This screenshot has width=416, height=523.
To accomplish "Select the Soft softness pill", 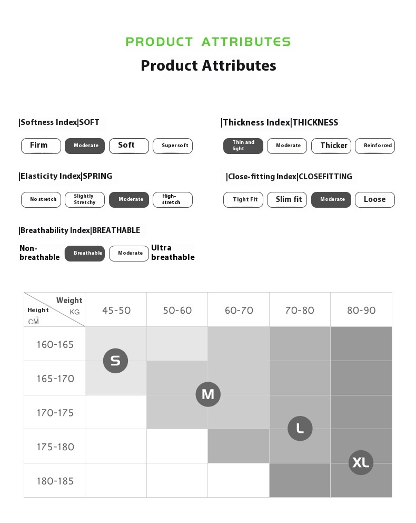I will tap(129, 146).
